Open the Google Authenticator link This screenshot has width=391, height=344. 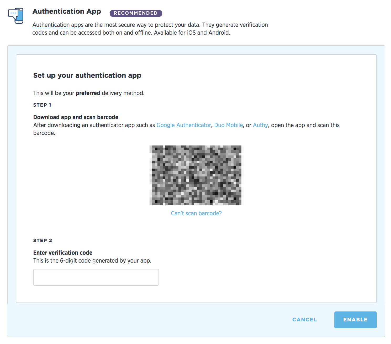[184, 125]
